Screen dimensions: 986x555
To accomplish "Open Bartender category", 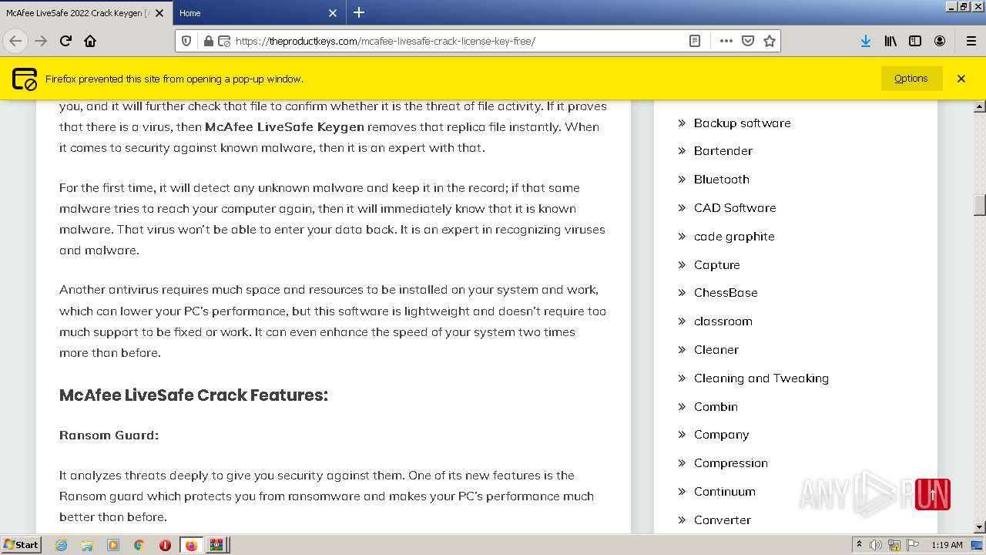I will pyautogui.click(x=723, y=150).
